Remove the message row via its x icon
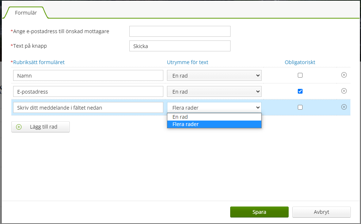 (x=343, y=107)
